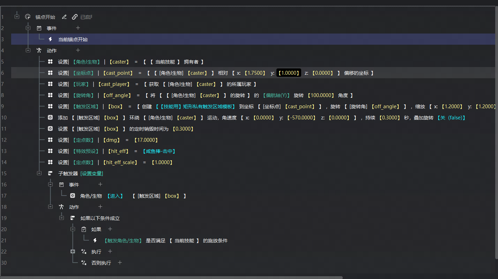498x279 pixels.
Task: Open the 咸鱼棒-击中 effect preset link
Action: [x=159, y=151]
